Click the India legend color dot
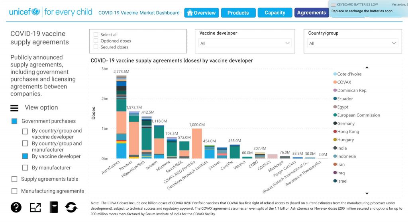 point(335,148)
